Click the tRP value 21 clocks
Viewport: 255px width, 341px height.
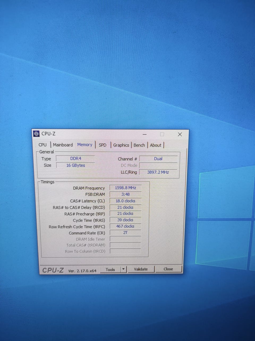[x=125, y=213]
